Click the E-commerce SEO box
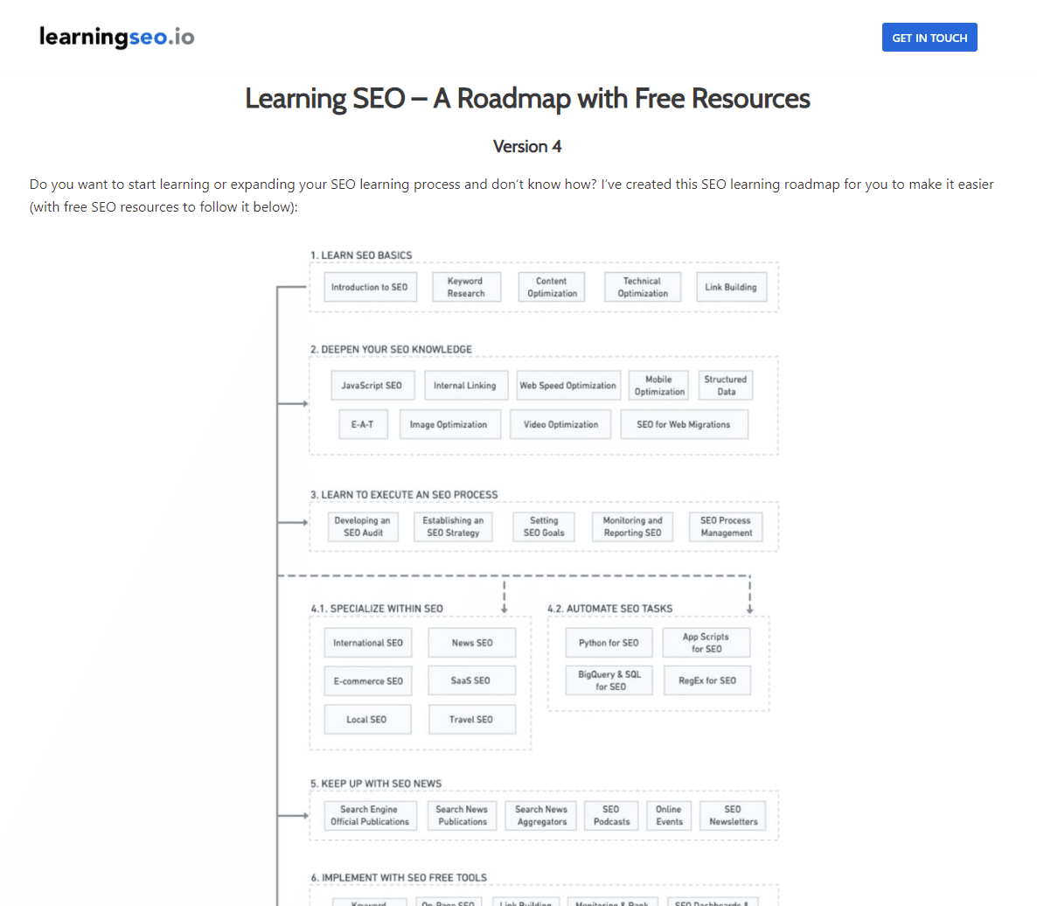Screen dimensions: 1037x906 point(367,680)
